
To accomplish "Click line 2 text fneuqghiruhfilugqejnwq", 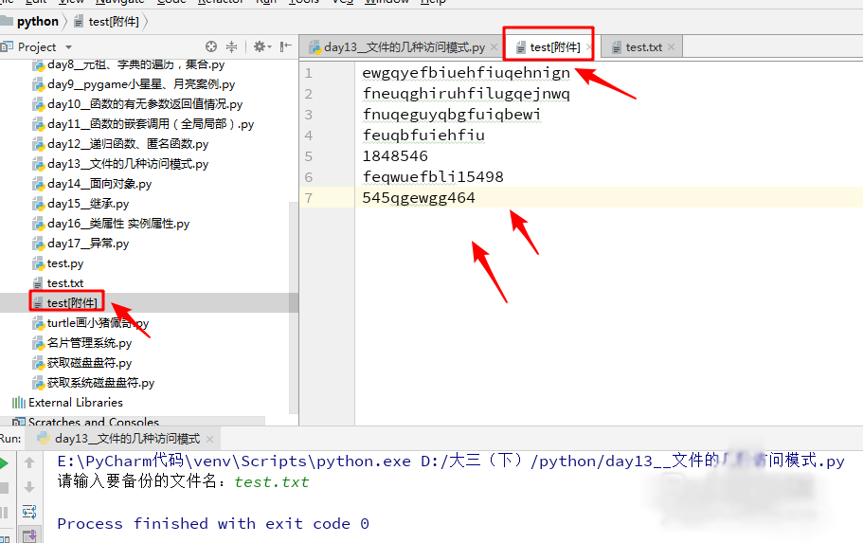I will point(466,94).
